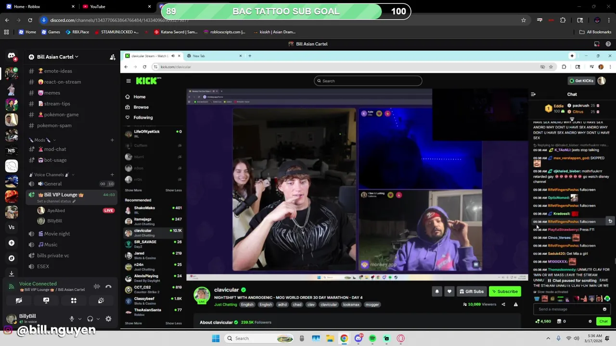The height and width of the screenshot is (346, 616).
Task: Open the Discord inbox icon at top right
Action: coord(597,44)
